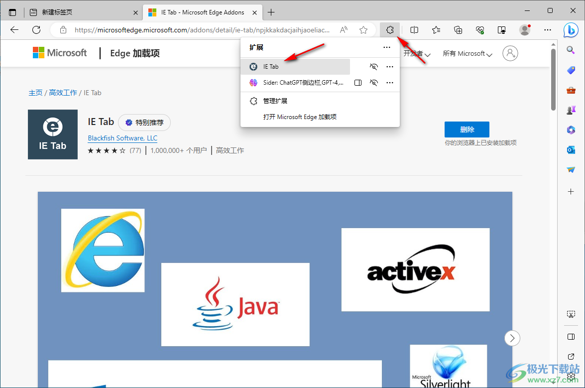Open the sidebar paper plane icon
The width and height of the screenshot is (585, 388).
pos(571,170)
